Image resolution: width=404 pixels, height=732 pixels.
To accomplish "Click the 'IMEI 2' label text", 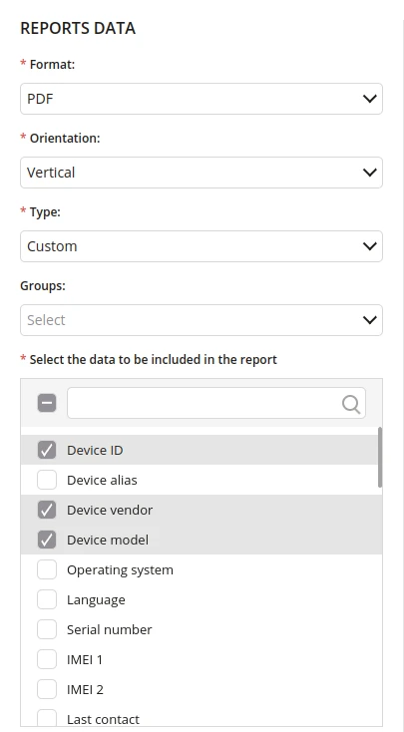I will click(x=85, y=689).
